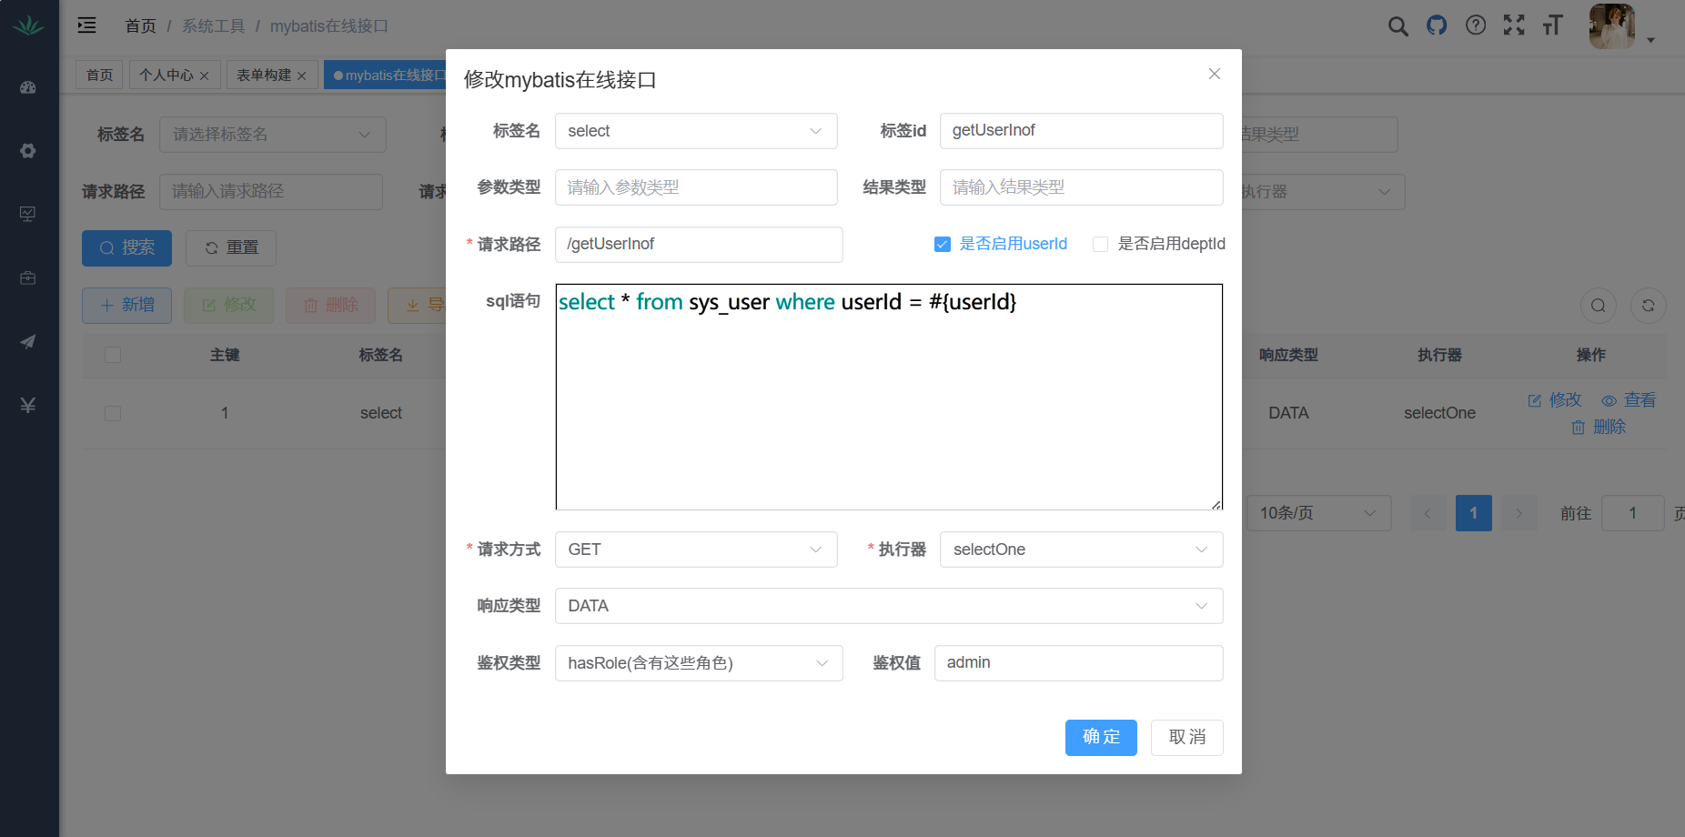Image resolution: width=1685 pixels, height=837 pixels.
Task: Expand the 请求方式 GET dropdown
Action: point(696,550)
